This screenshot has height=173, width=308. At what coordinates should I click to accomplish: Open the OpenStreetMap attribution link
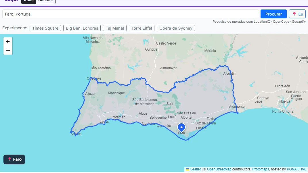(219, 169)
